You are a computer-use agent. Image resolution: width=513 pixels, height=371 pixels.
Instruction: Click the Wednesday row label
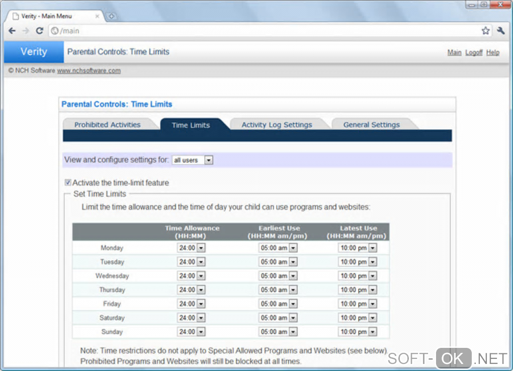[112, 276]
